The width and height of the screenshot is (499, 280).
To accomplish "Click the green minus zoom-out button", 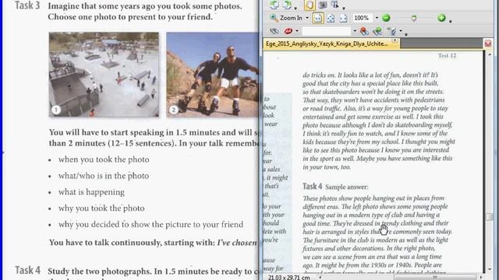I will [x=386, y=18].
